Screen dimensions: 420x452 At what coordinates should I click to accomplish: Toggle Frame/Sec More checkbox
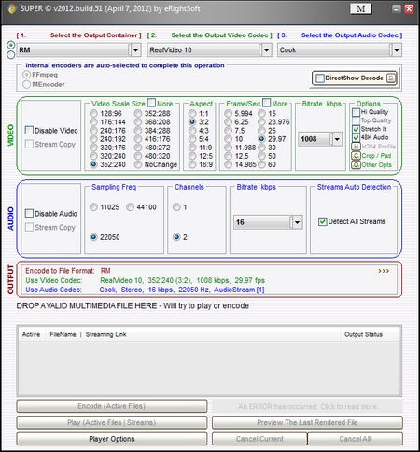click(267, 103)
